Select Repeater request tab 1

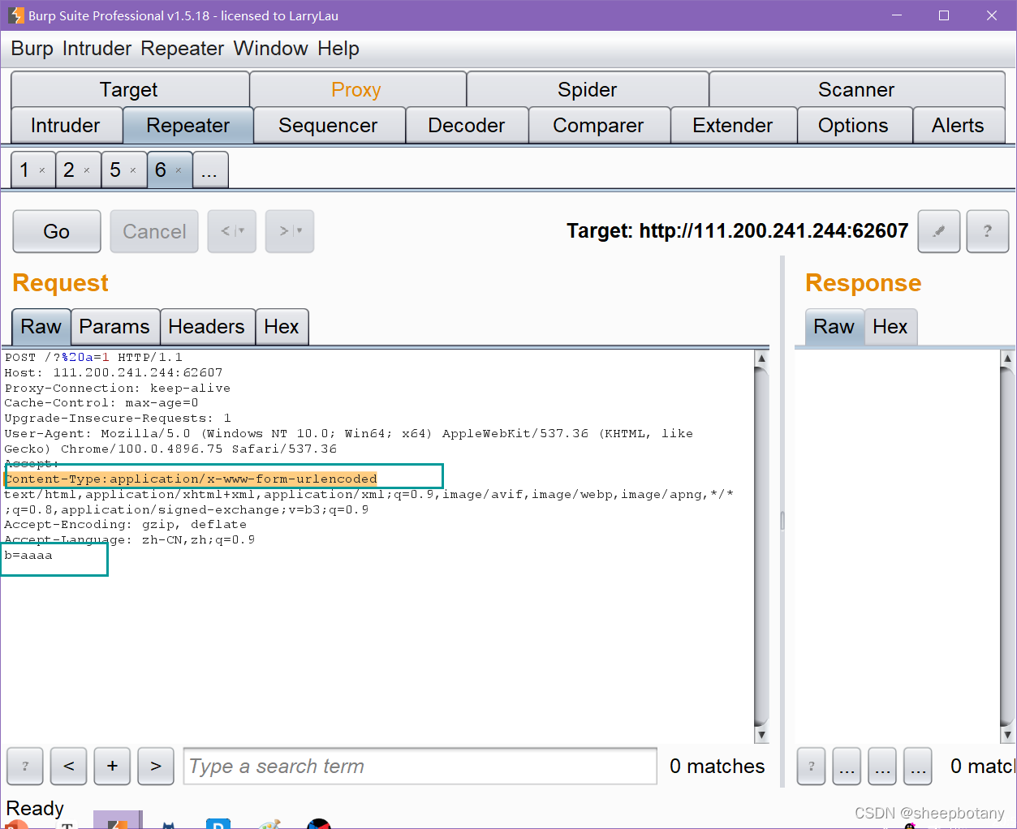coord(25,170)
